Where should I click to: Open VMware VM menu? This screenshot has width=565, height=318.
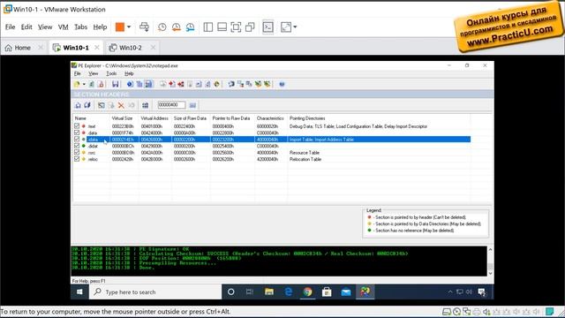tap(63, 27)
